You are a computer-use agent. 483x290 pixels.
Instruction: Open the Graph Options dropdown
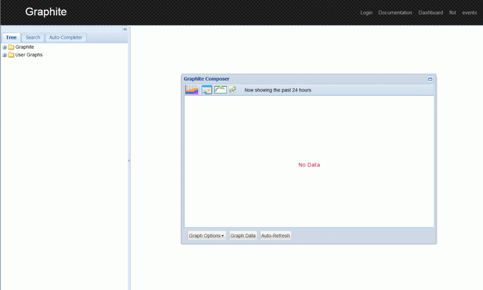(x=206, y=235)
